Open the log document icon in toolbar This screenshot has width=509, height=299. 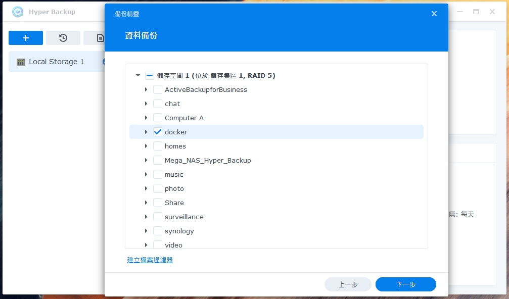click(x=100, y=38)
